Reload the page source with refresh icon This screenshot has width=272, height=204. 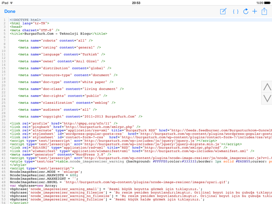(246, 12)
